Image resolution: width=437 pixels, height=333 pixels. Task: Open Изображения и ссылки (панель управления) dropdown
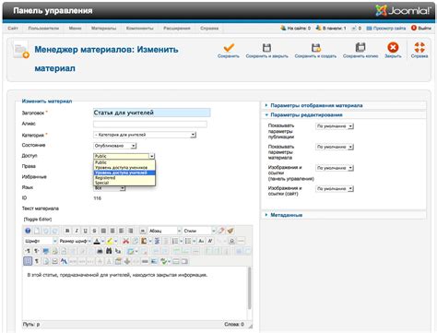(x=335, y=168)
